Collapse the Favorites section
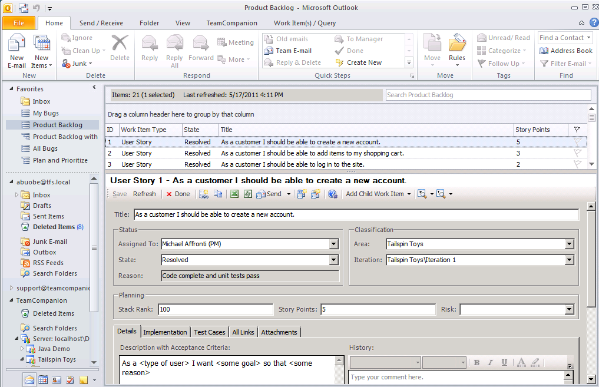Image resolution: width=599 pixels, height=387 pixels. pos(11,88)
